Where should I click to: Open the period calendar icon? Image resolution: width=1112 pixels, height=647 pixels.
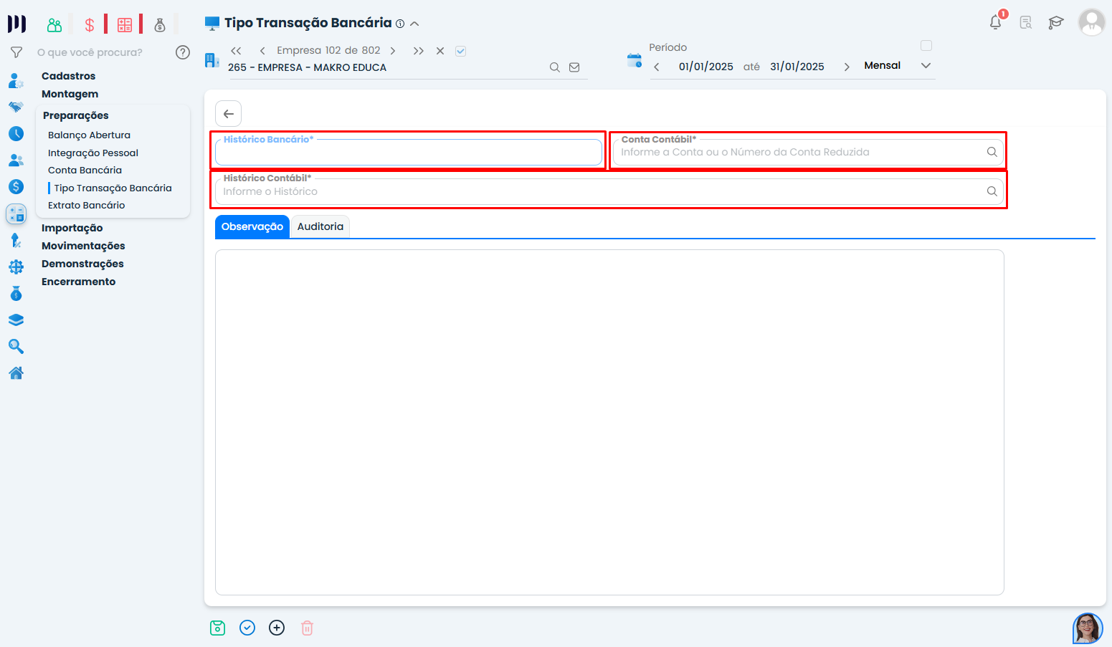(635, 60)
